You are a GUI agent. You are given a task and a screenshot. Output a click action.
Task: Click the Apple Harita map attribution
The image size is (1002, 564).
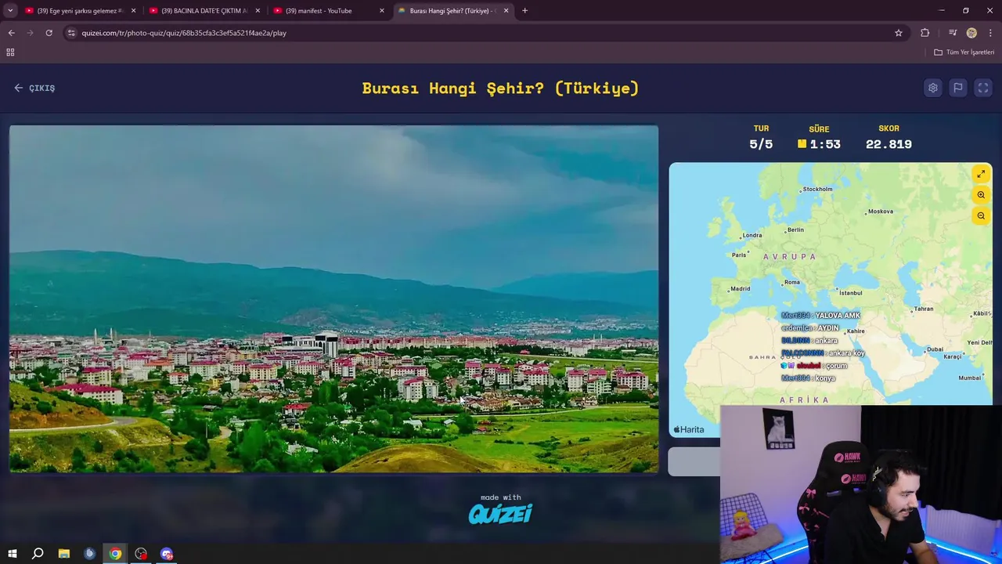click(689, 429)
